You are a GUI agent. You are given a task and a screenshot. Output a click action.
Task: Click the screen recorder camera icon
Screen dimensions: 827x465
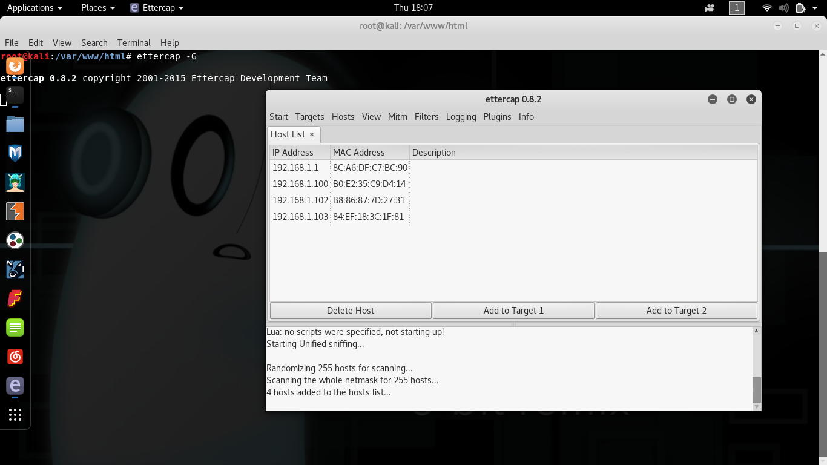710,8
